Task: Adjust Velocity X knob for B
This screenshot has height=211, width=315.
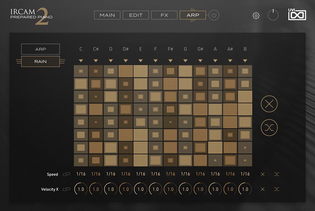Action: pos(245,189)
